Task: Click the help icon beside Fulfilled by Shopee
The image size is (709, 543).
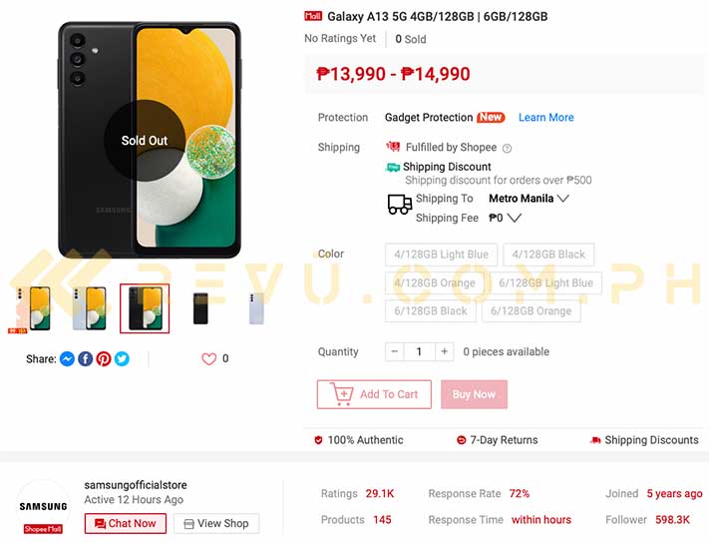Action: (x=507, y=148)
